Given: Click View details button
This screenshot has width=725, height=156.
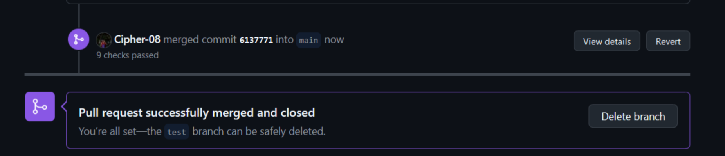Looking at the screenshot, I should (x=607, y=41).
